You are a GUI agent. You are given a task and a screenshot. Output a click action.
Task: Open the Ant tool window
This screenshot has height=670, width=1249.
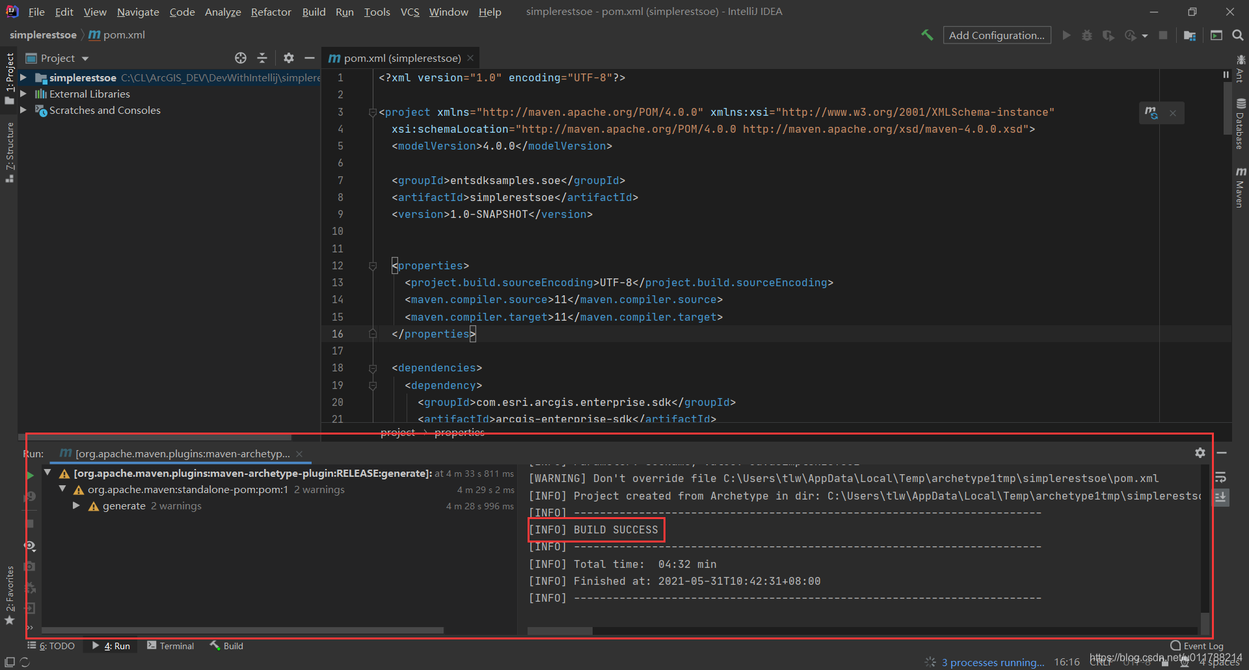[x=1241, y=68]
